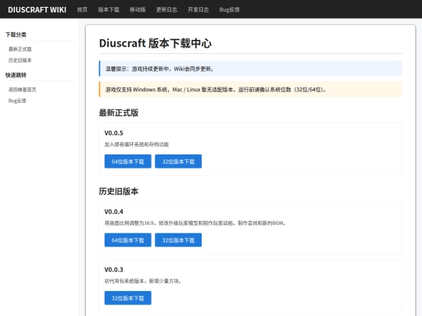Download V0.0.4 32位版本
Image resolution: width=422 pixels, height=316 pixels.
click(178, 240)
